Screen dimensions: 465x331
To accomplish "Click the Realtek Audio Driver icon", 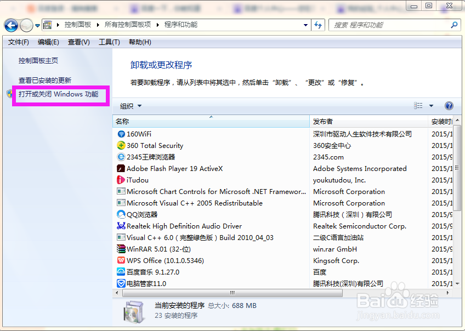I will [x=121, y=226].
